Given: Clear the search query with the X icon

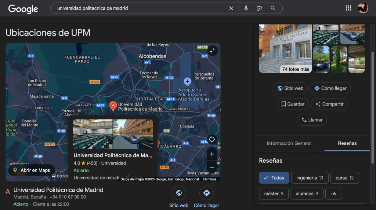Looking at the screenshot, I should click(x=231, y=8).
